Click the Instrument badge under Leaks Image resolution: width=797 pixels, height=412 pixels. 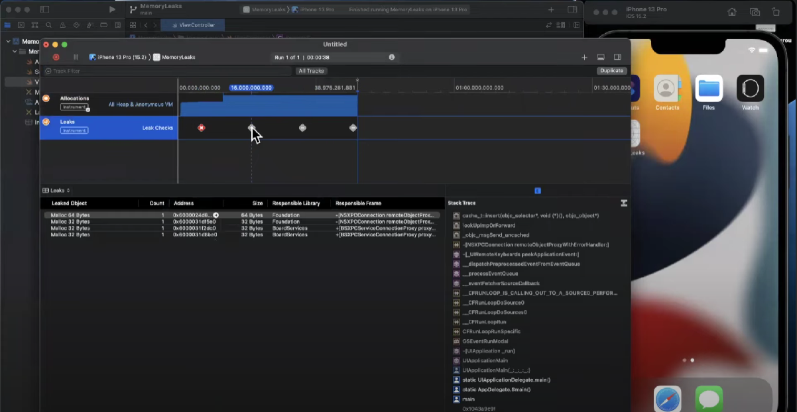(x=74, y=130)
